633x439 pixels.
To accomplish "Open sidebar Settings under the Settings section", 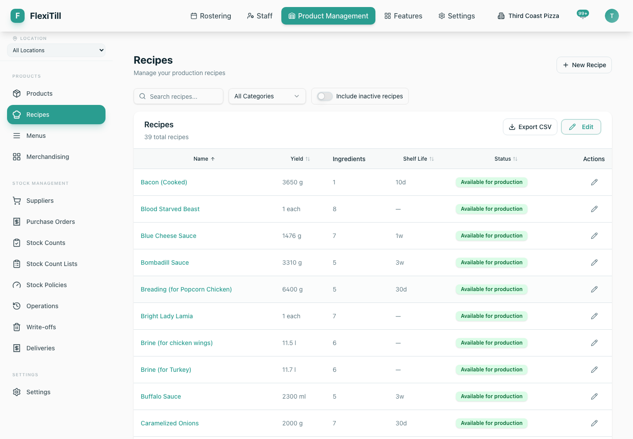I will pos(56,392).
